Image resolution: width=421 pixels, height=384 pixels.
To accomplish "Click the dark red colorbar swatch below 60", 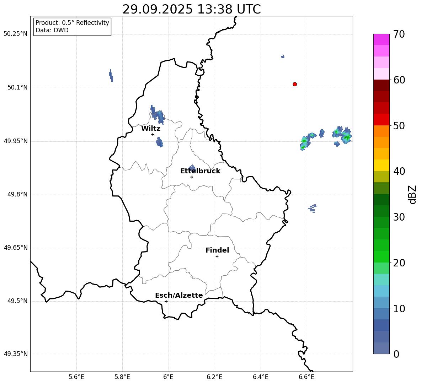I will pos(381,85).
